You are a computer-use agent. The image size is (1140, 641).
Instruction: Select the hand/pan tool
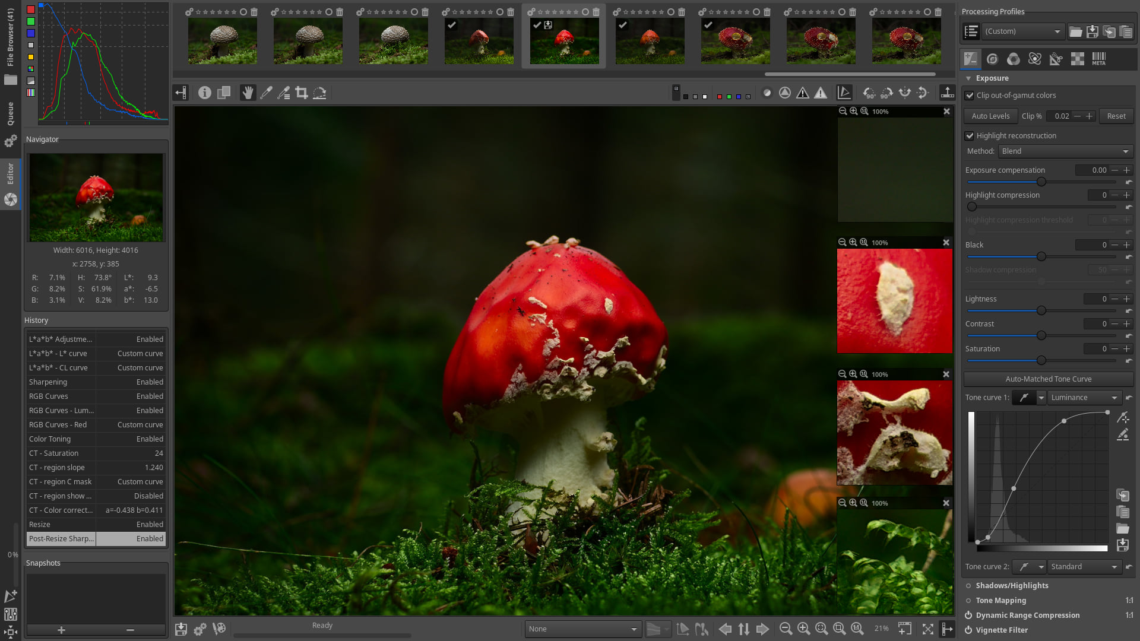tap(246, 93)
